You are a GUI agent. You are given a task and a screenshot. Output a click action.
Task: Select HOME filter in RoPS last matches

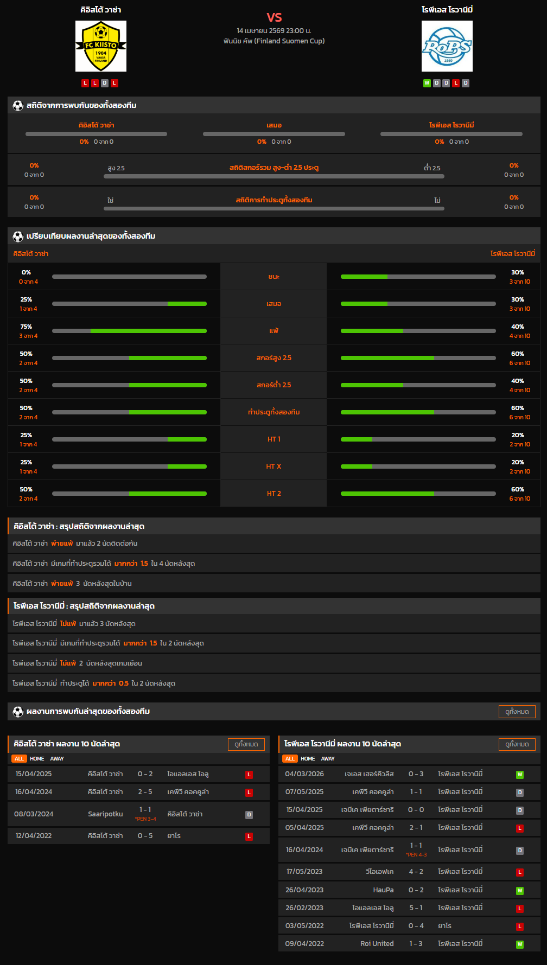308,759
